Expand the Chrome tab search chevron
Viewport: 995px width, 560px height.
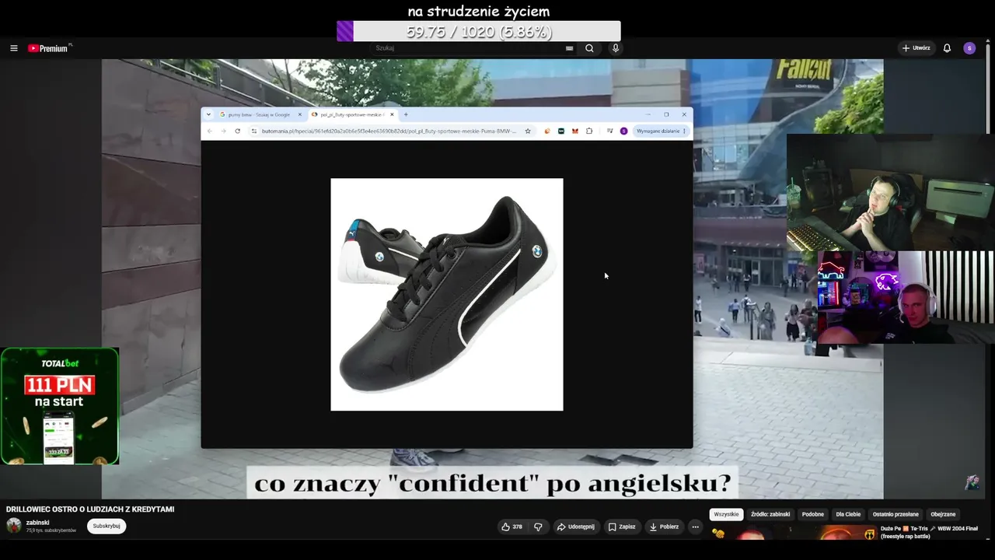click(x=208, y=114)
